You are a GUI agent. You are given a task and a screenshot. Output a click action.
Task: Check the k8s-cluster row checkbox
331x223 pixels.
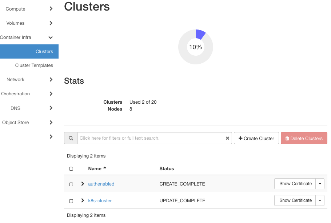(x=71, y=200)
